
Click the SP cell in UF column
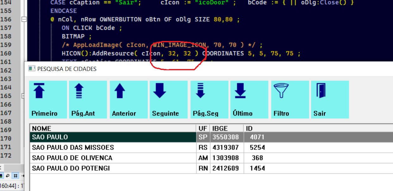pos(203,137)
